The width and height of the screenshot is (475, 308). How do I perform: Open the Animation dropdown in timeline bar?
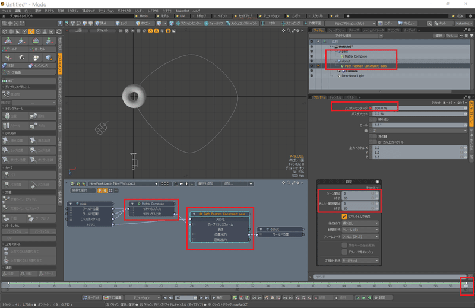tap(142, 298)
